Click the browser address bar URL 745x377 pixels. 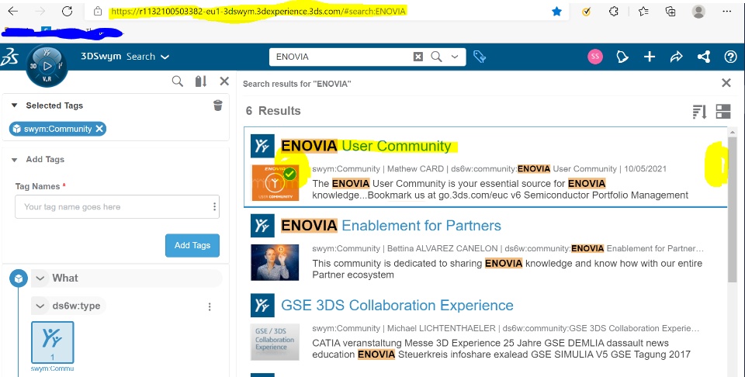pyautogui.click(x=258, y=12)
